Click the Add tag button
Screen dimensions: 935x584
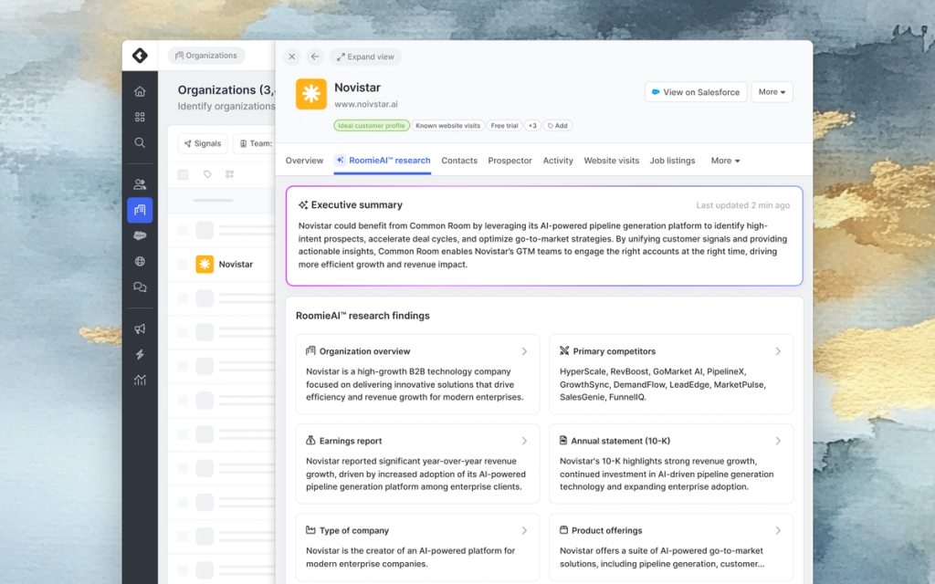tap(558, 126)
